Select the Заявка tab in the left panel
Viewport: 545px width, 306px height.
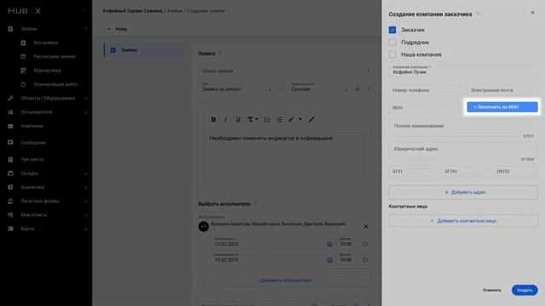tap(144, 50)
